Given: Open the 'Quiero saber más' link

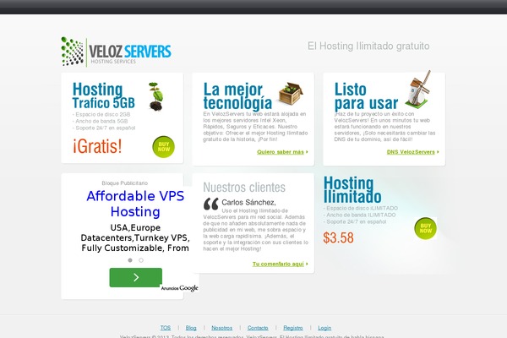Looking at the screenshot, I should pyautogui.click(x=281, y=152).
